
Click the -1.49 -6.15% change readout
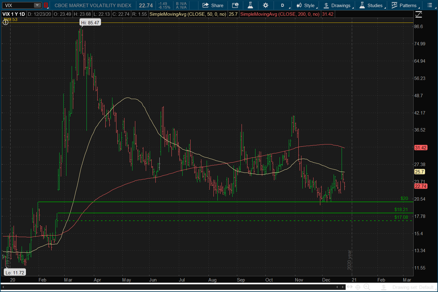[164, 5]
